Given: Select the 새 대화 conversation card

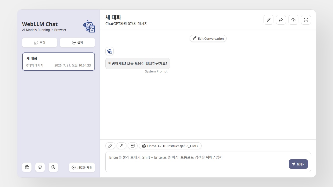Looking at the screenshot, I should pyautogui.click(x=59, y=62).
